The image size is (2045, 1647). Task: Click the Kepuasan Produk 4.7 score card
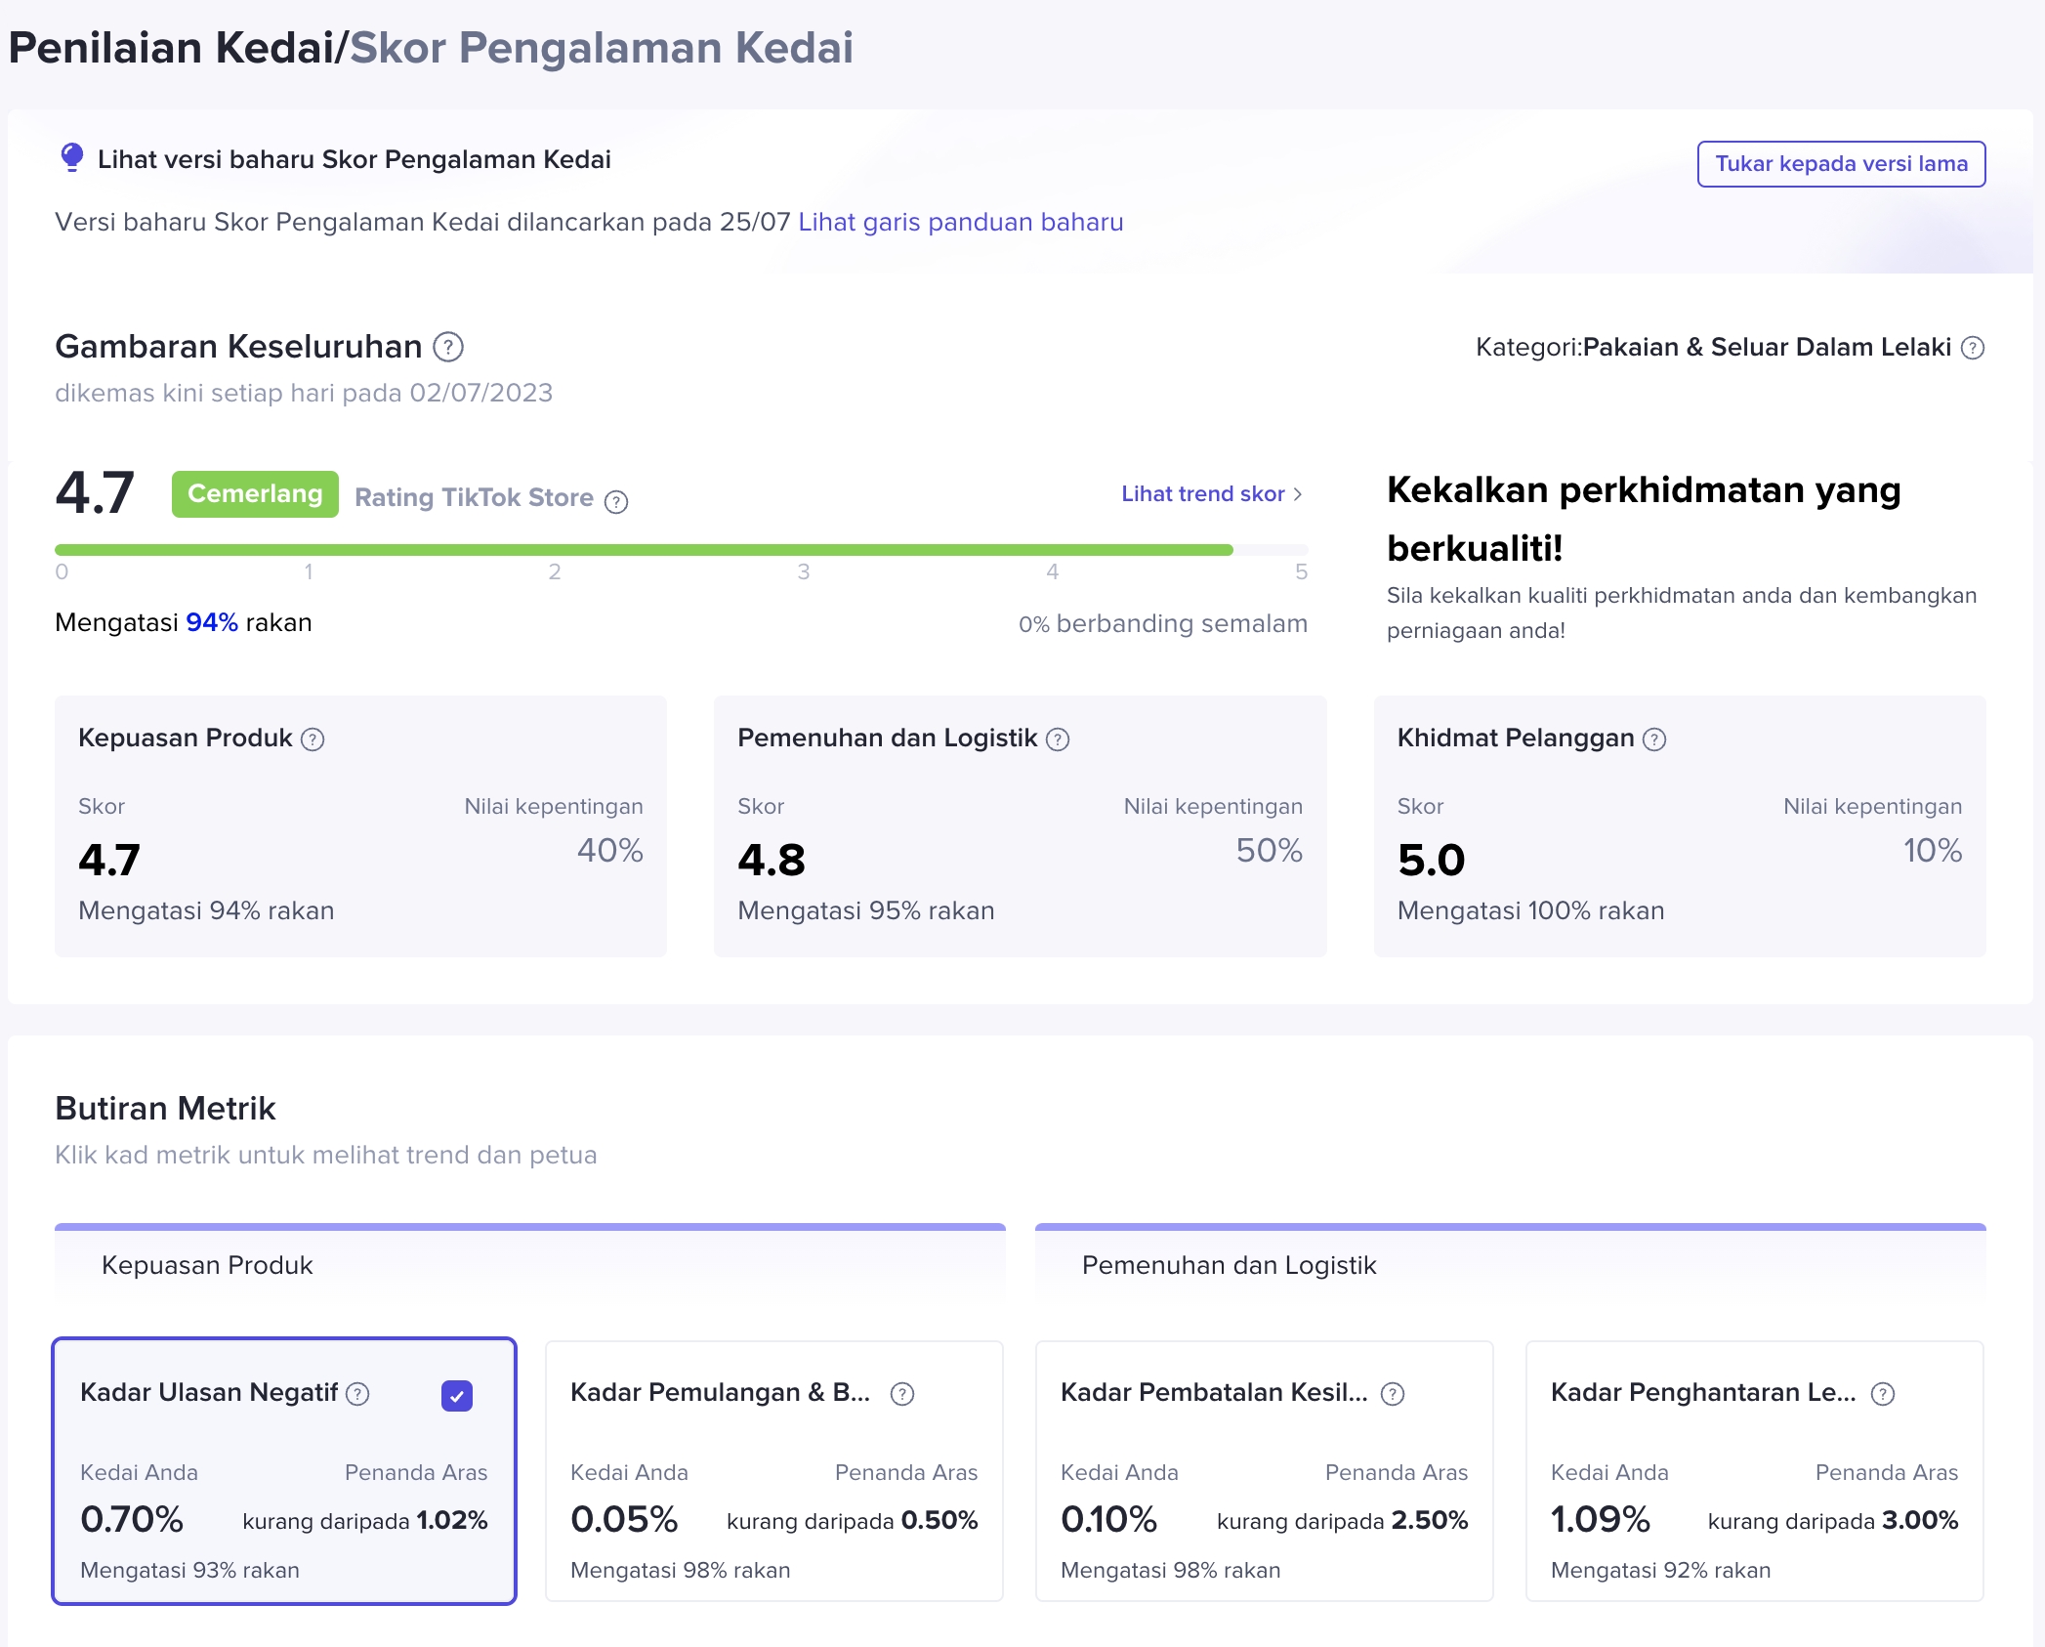(360, 826)
